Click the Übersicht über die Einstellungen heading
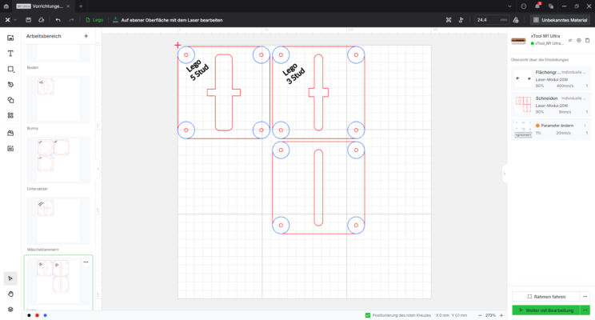This screenshot has height=320, width=595. click(540, 59)
